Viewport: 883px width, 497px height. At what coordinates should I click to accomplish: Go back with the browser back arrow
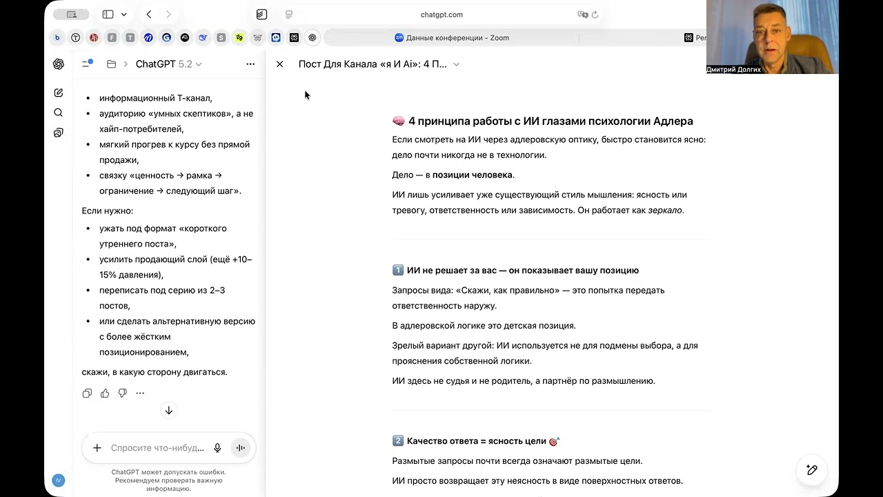point(149,14)
